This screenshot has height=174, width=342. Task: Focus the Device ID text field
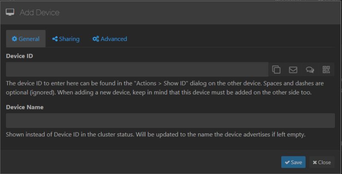tap(137, 69)
